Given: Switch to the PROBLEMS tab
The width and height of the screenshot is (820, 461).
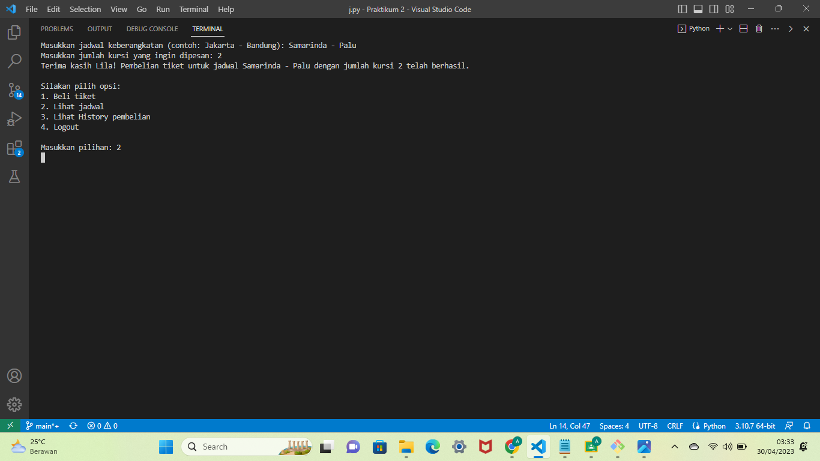Looking at the screenshot, I should (57, 29).
